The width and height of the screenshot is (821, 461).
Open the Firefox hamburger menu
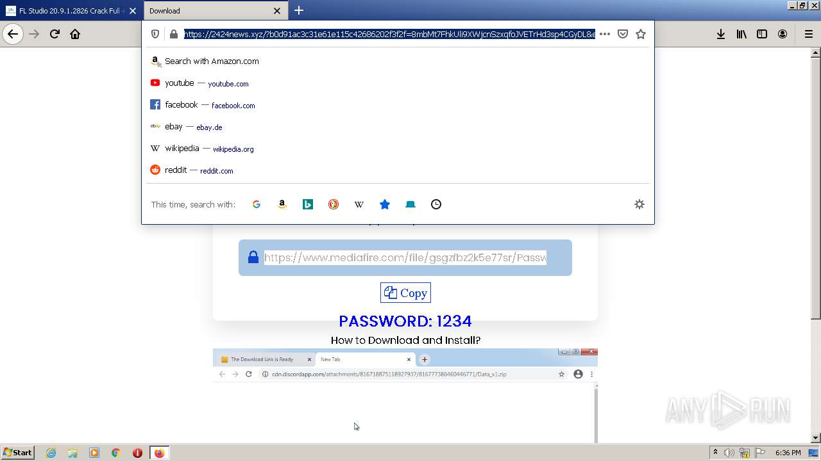pyautogui.click(x=809, y=34)
